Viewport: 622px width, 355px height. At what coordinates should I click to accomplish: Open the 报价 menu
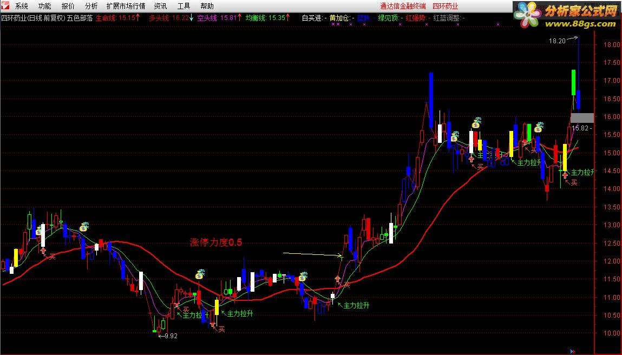[68, 6]
